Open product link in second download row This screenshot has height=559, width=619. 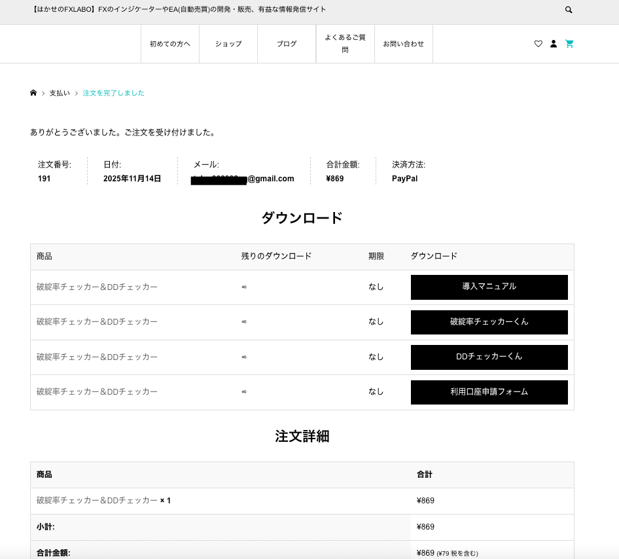tap(97, 322)
